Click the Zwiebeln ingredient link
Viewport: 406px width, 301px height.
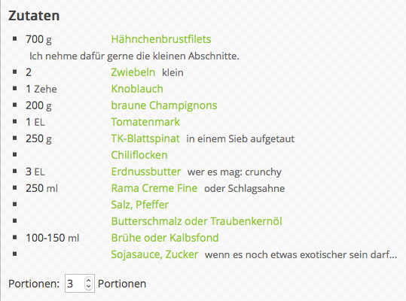[133, 72]
